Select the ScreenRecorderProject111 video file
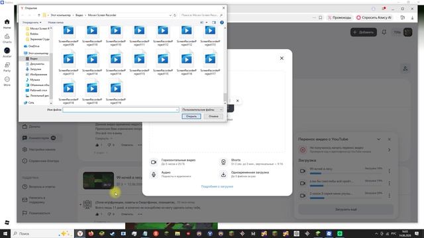Viewport: 424px width, 238px height. [139, 36]
